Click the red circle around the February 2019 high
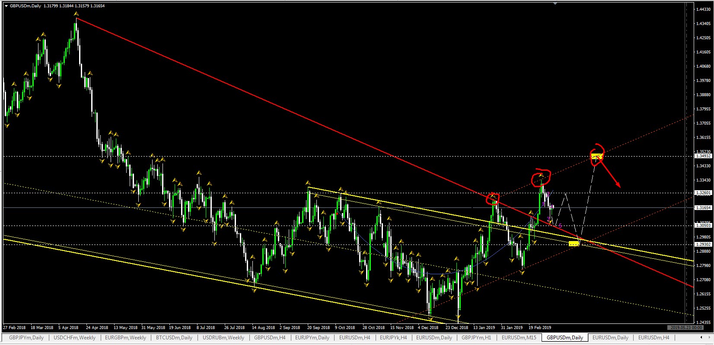Viewport: 714px width, 345px height. coord(541,178)
